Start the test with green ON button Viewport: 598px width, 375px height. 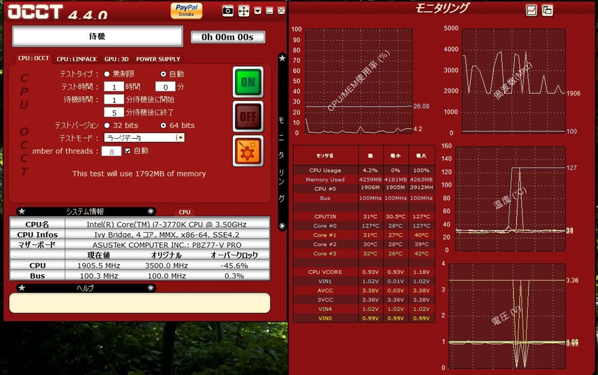[x=248, y=82]
